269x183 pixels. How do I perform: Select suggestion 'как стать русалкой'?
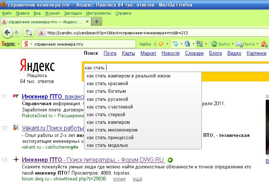click(x=143, y=99)
